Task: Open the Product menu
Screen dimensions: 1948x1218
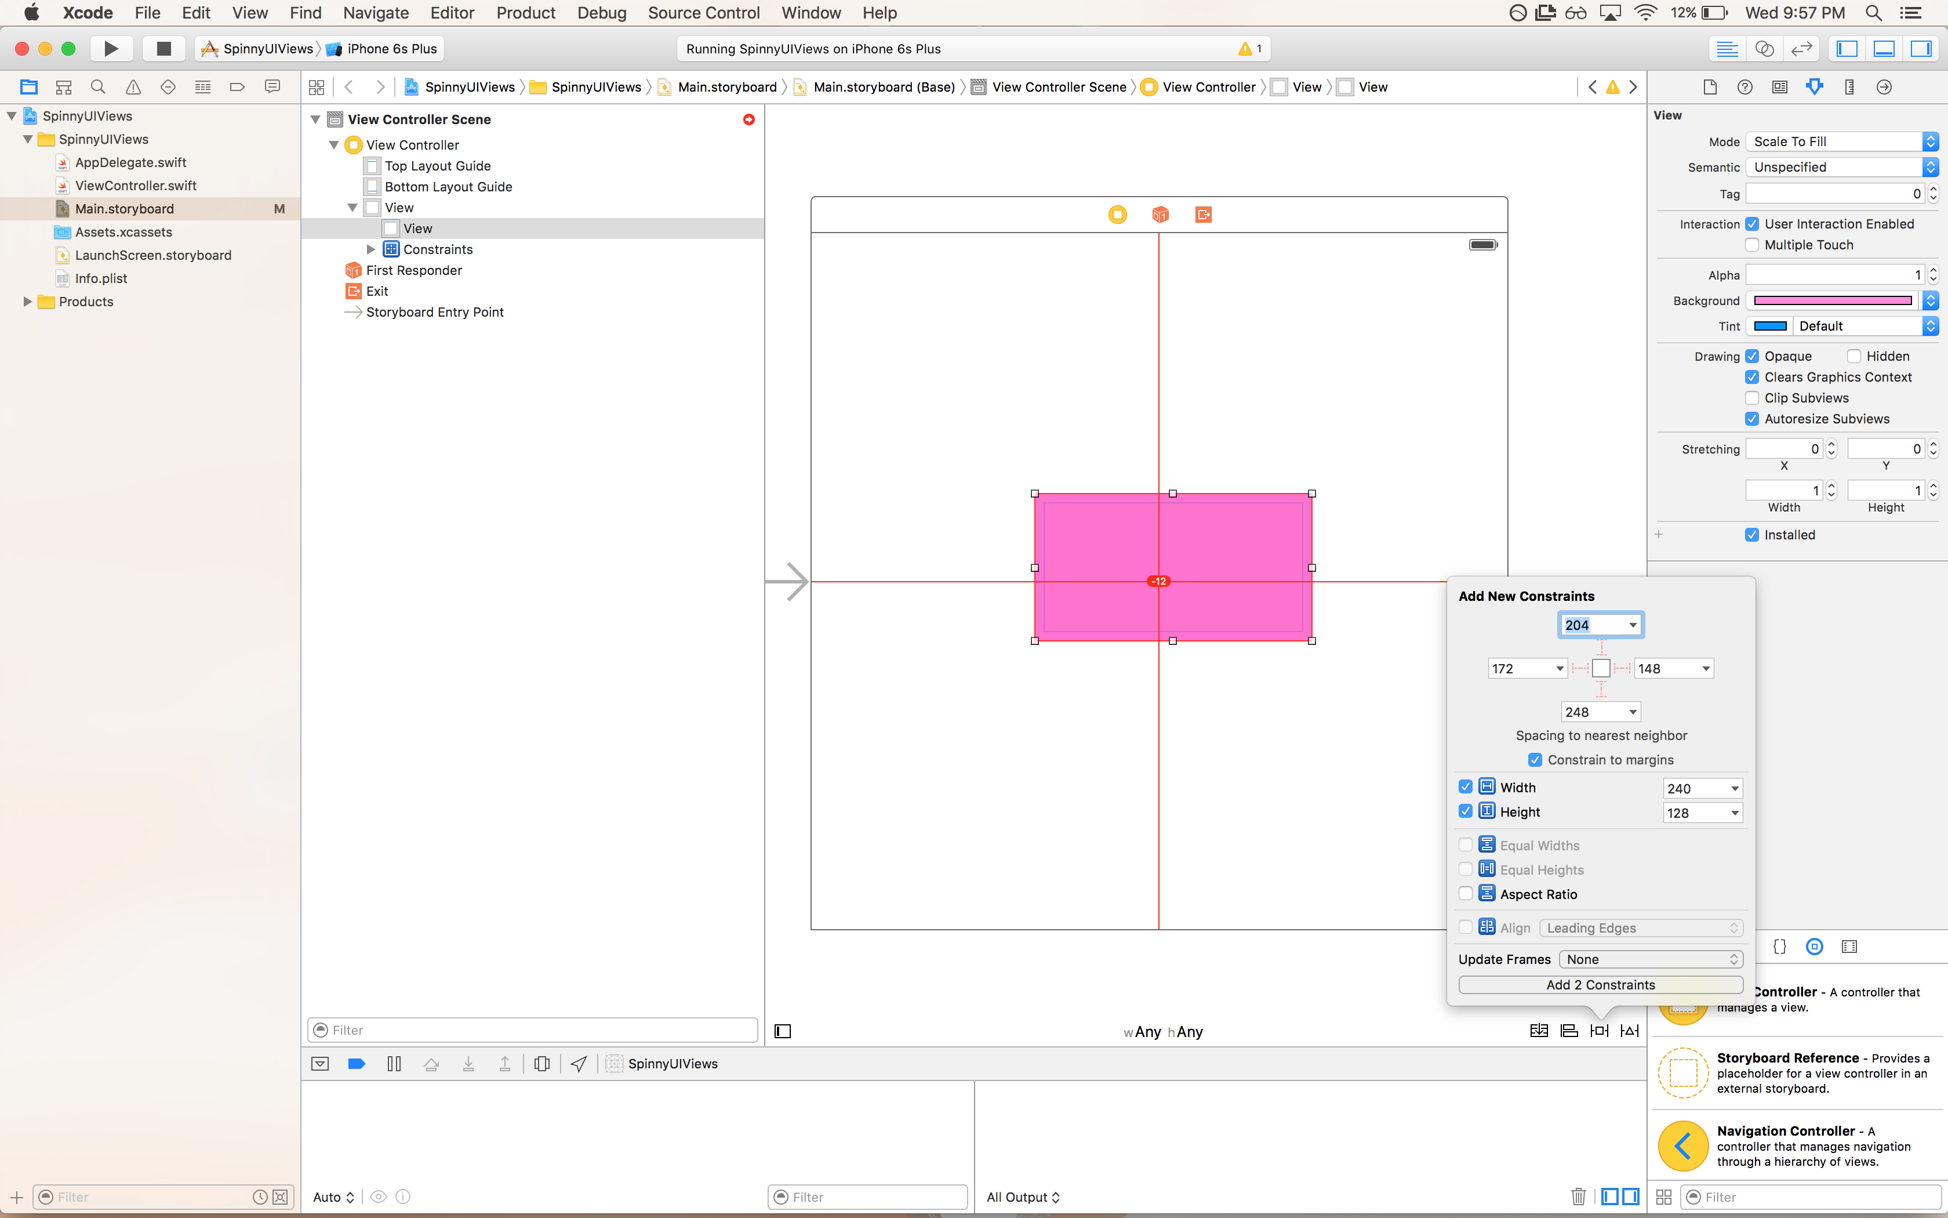Action: tap(525, 13)
